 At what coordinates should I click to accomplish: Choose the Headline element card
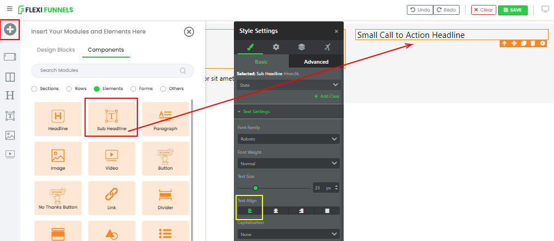pyautogui.click(x=58, y=119)
